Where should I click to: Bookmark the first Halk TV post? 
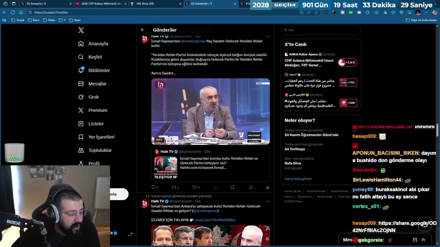(232, 187)
